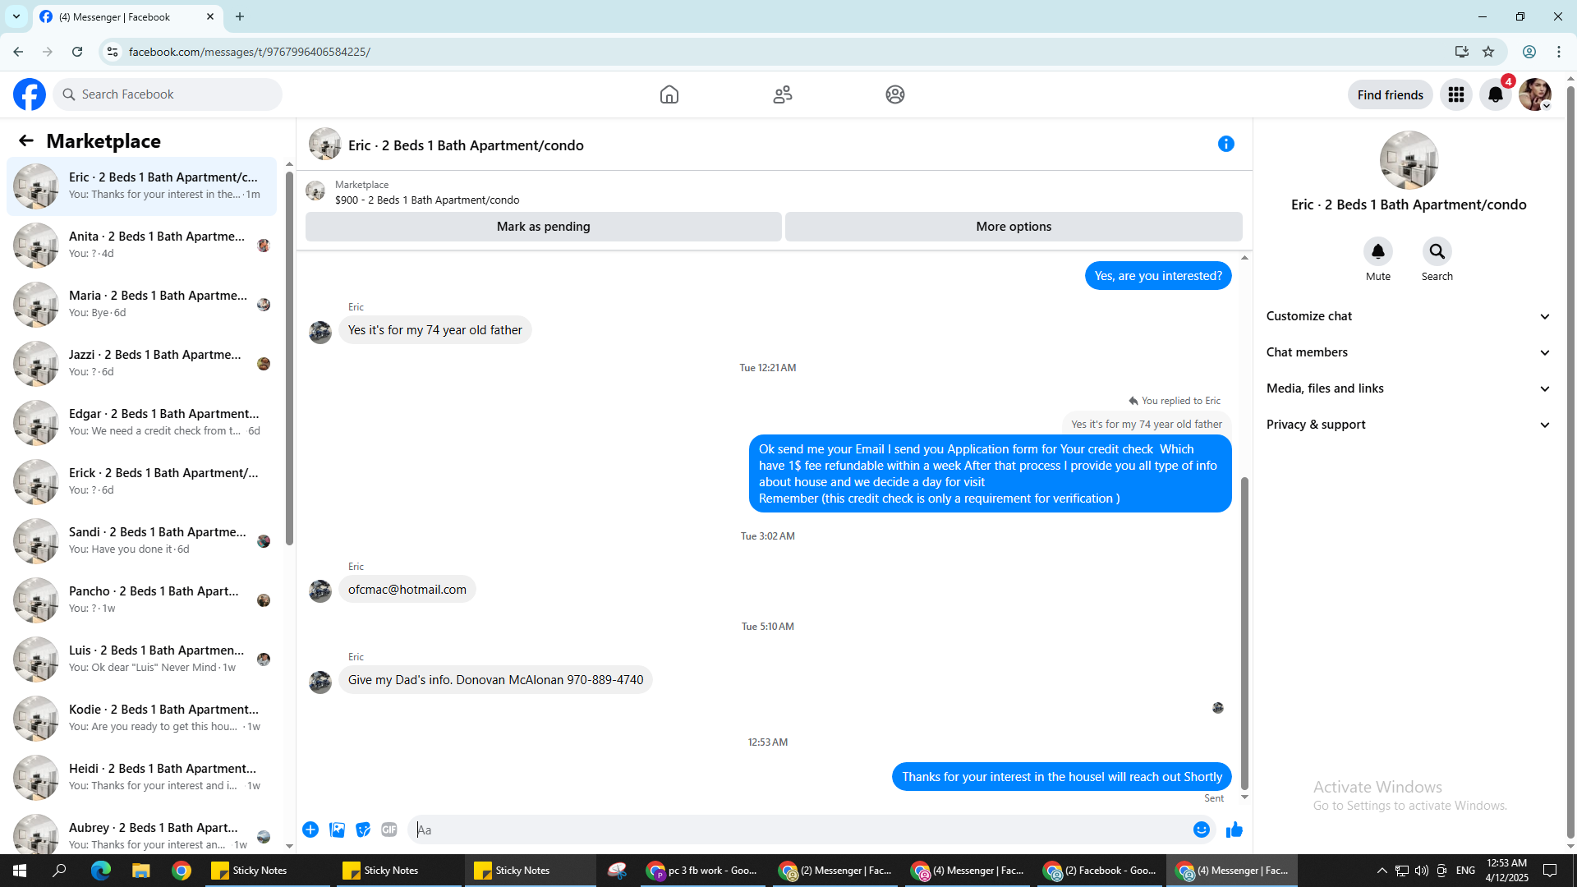The height and width of the screenshot is (887, 1577).
Task: Expand Media, files and links section
Action: 1409,388
